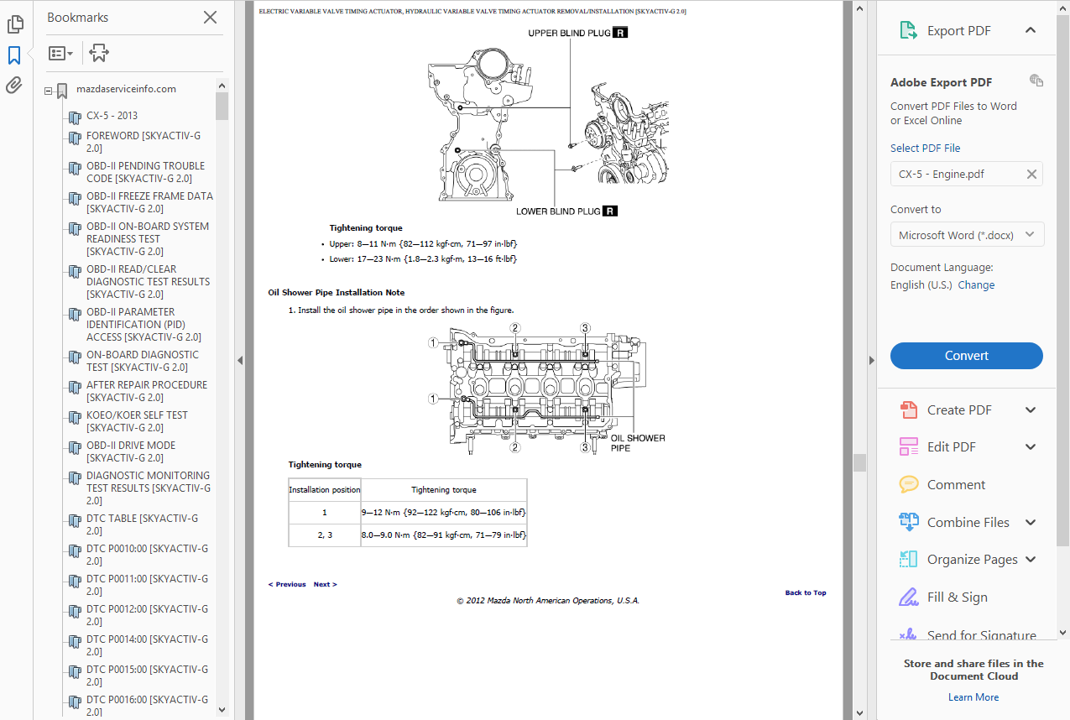Open the Bookmarks panel icon
Image resolution: width=1070 pixels, height=720 pixels.
pyautogui.click(x=14, y=55)
